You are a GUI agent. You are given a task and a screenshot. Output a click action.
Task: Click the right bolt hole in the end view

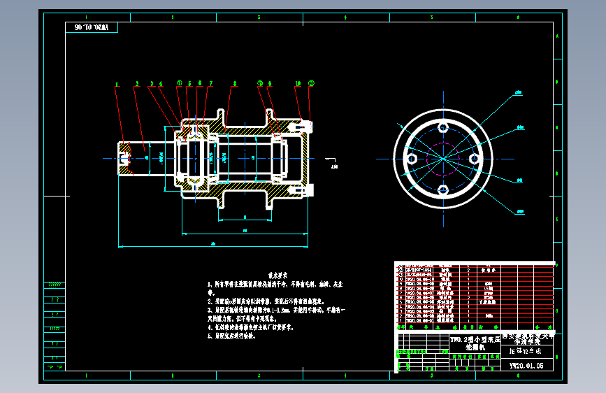click(474, 159)
